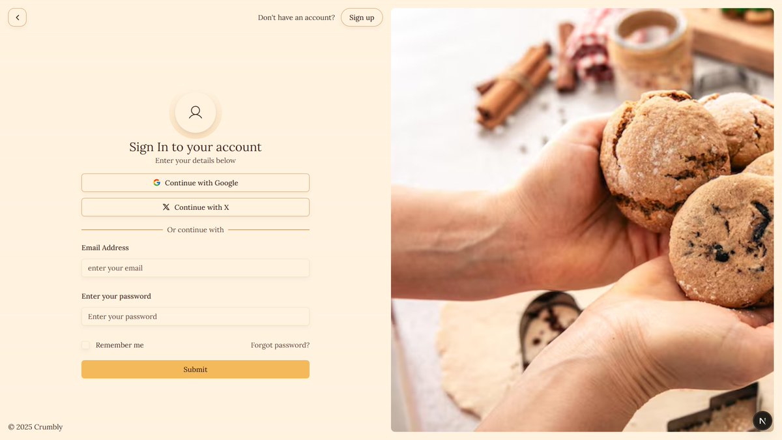Click the Google logo icon
Viewport: 782px width, 440px height.
pos(157,183)
